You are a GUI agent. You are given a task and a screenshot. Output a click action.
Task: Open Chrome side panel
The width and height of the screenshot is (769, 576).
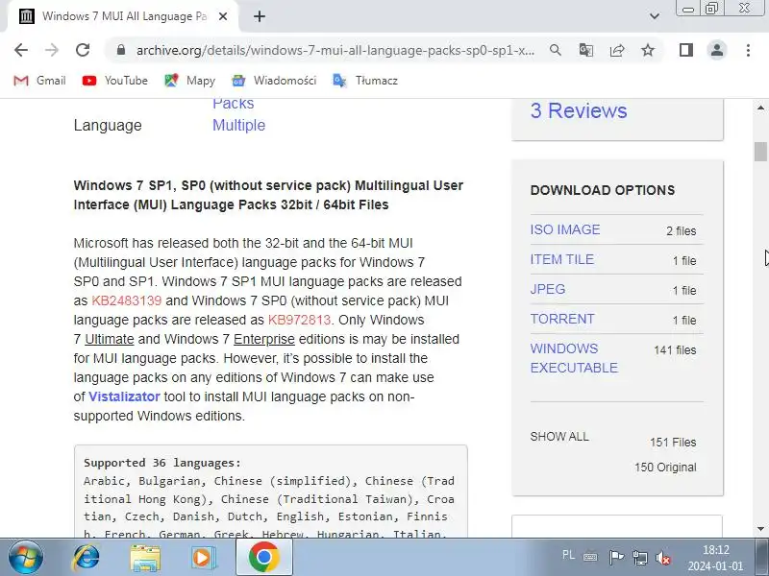686,50
